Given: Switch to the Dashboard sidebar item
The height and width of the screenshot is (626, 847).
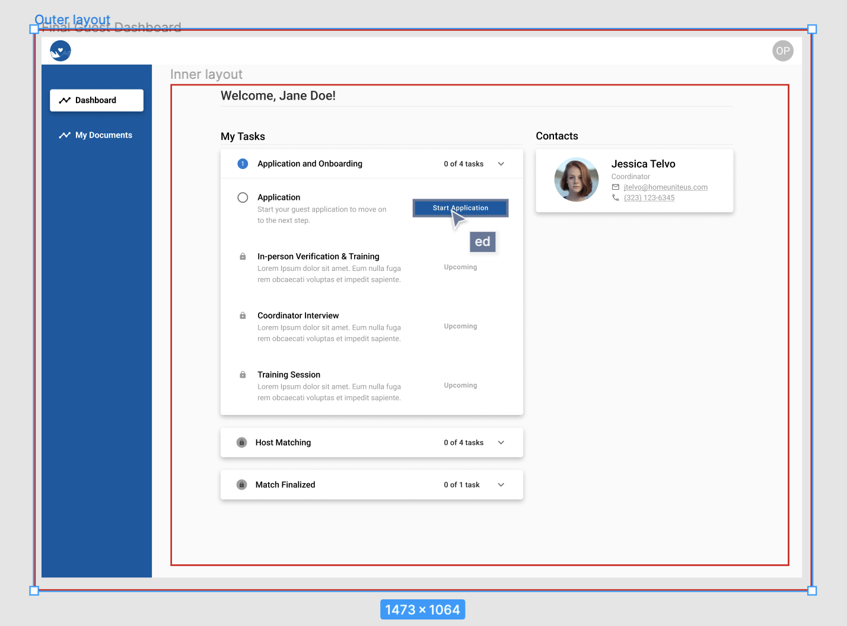Looking at the screenshot, I should (x=96, y=100).
